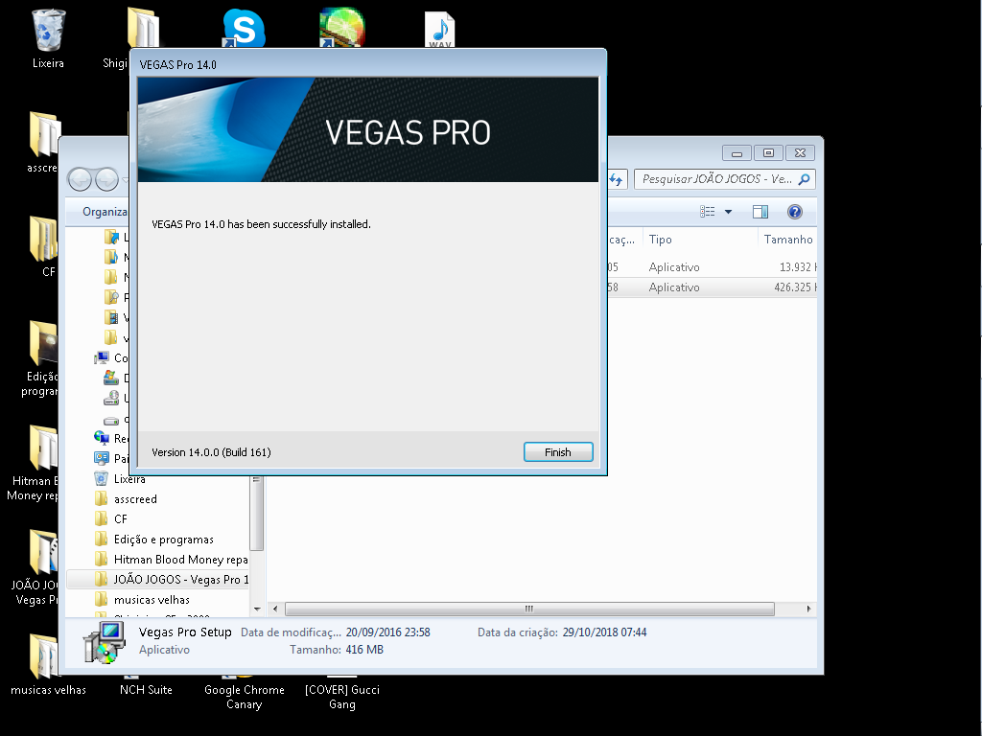Viewport: 982px width, 736px height.
Task: Click successfully installed message text
Action: point(261,224)
